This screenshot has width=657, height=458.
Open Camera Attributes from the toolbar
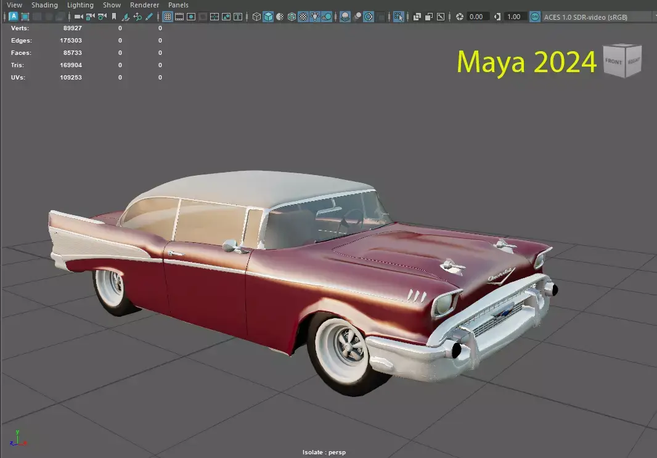[102, 17]
